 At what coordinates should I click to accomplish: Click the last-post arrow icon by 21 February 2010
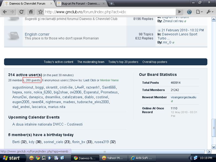coord(159,31)
